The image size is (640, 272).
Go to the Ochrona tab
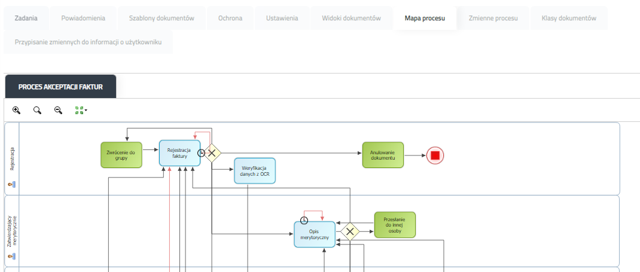click(230, 18)
